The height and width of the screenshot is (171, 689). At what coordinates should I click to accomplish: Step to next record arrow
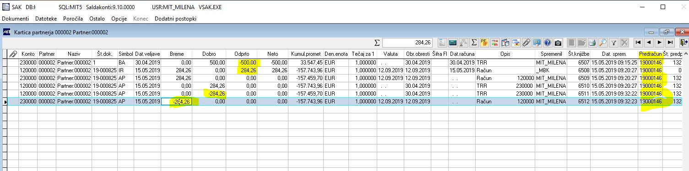click(659, 43)
